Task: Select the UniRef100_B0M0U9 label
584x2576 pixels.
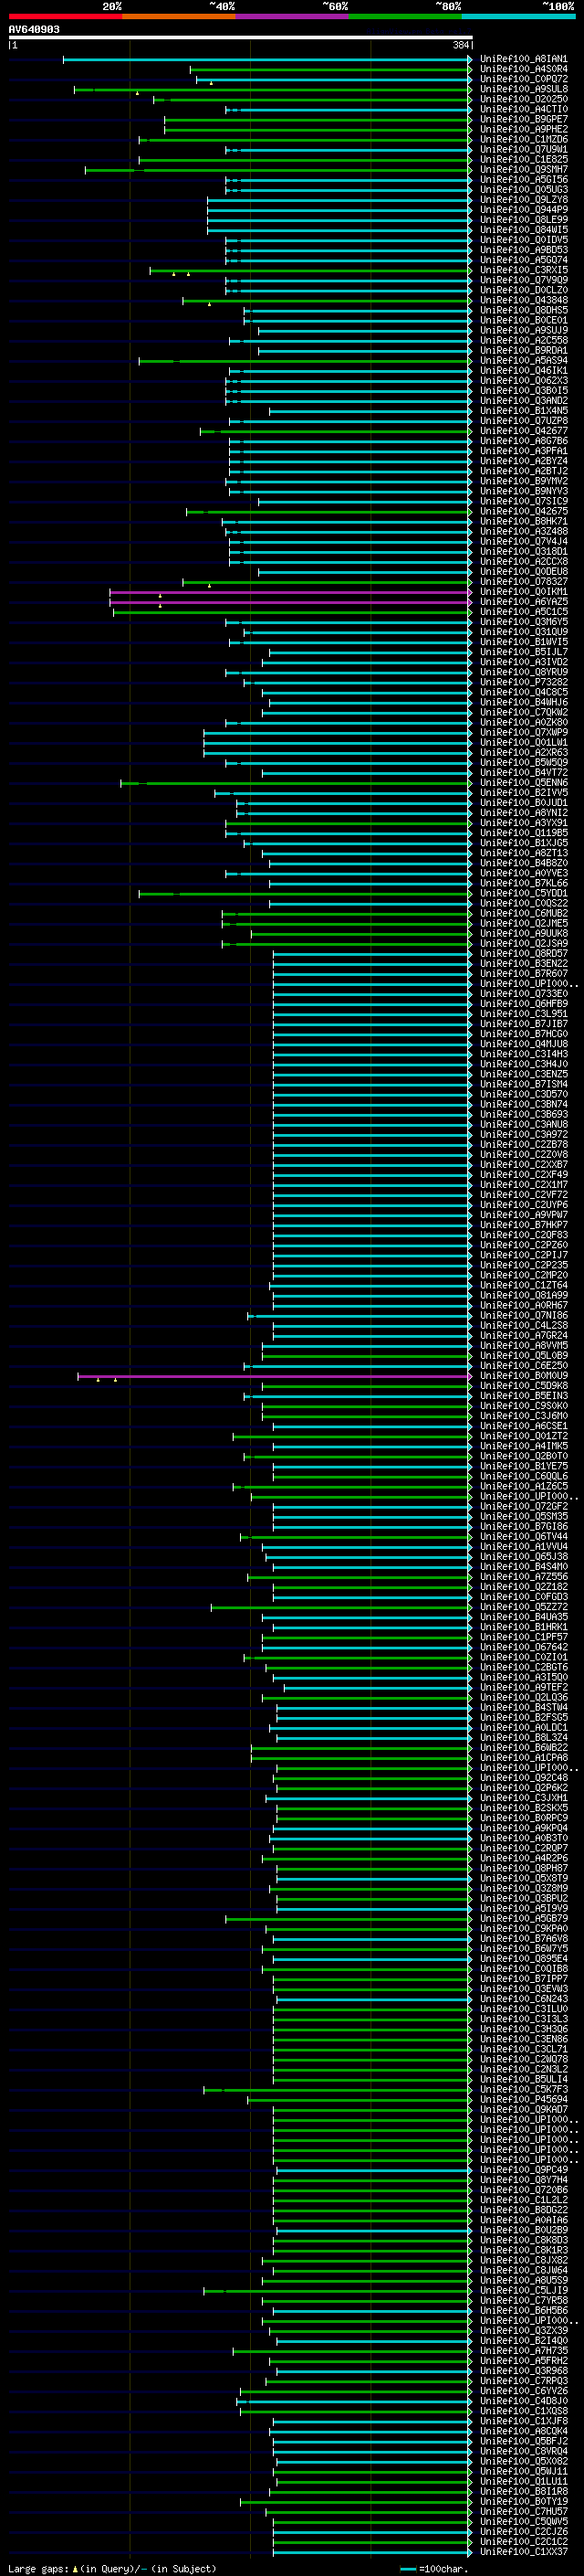Action: click(x=523, y=1376)
